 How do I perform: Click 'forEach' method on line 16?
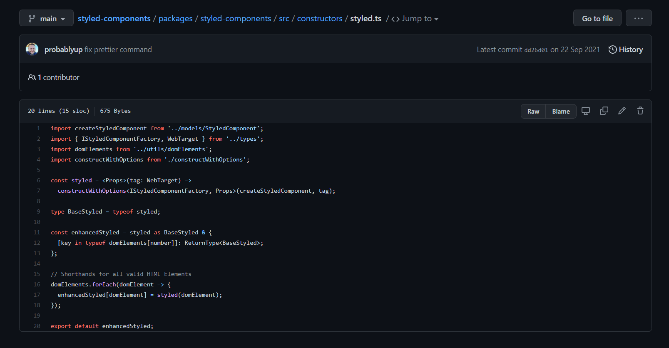104,284
